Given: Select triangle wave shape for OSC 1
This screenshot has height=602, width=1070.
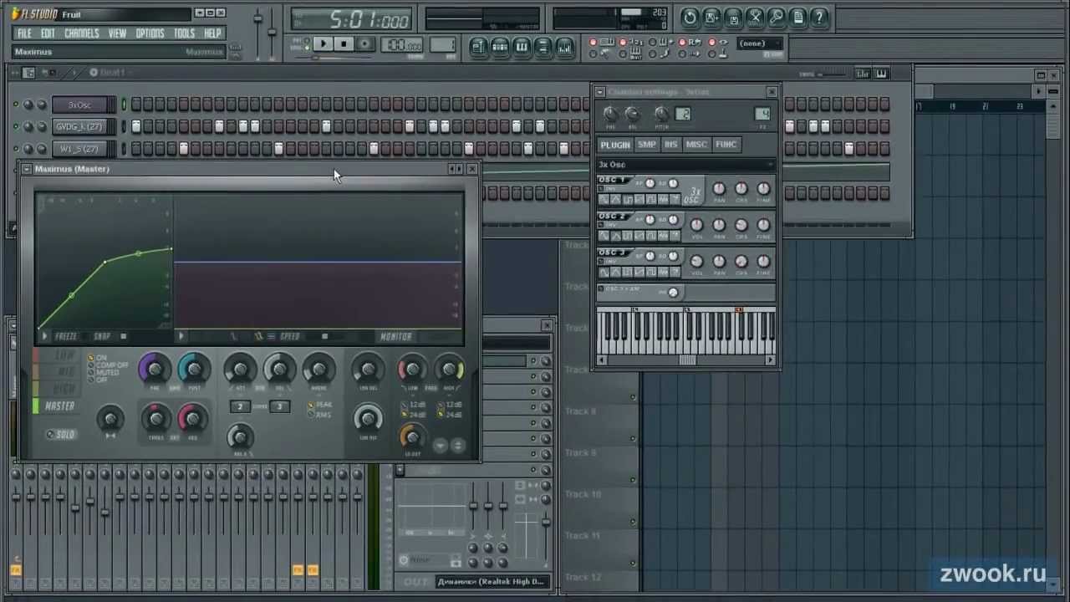Looking at the screenshot, I should click(x=616, y=199).
